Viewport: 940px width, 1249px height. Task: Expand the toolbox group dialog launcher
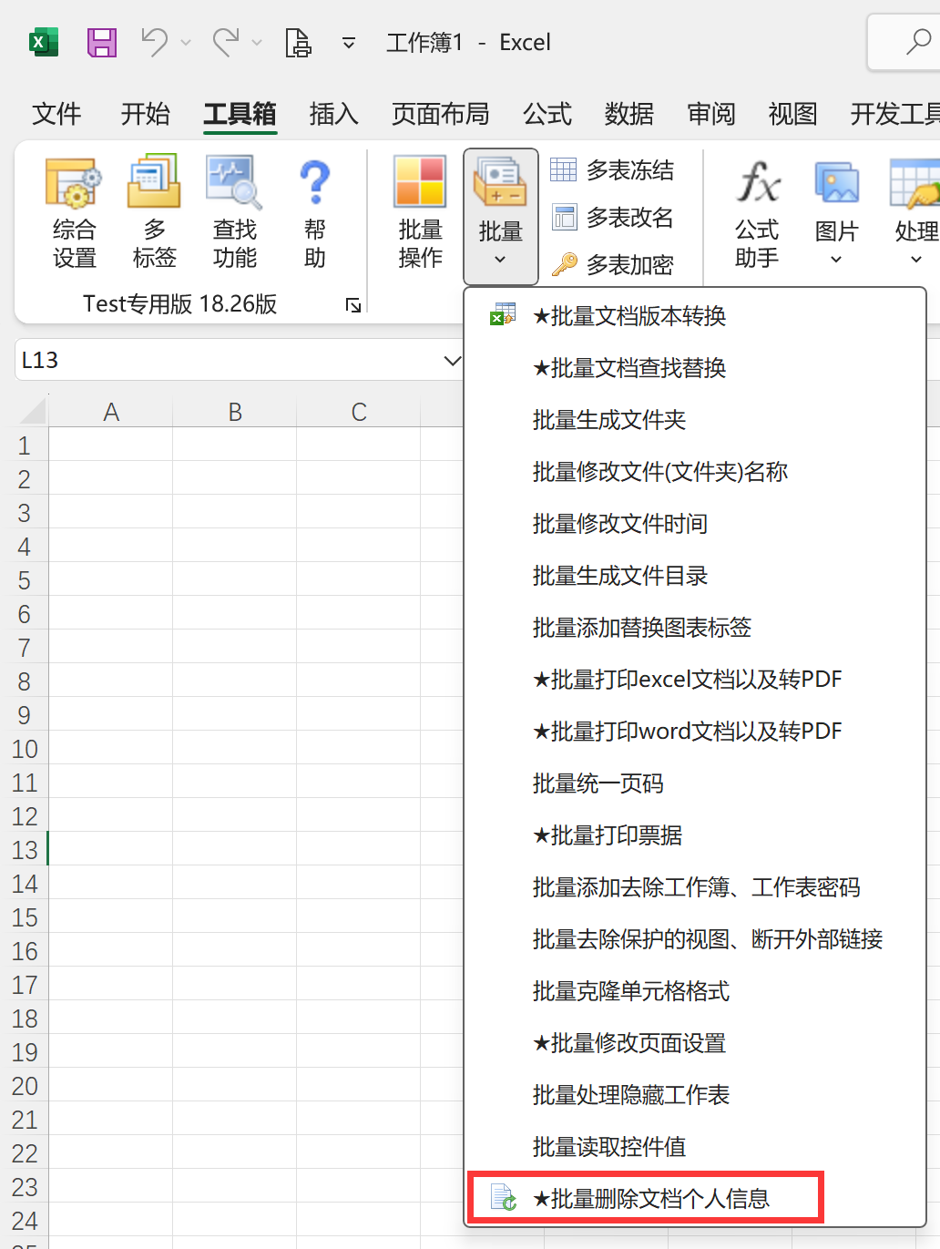coord(353,305)
